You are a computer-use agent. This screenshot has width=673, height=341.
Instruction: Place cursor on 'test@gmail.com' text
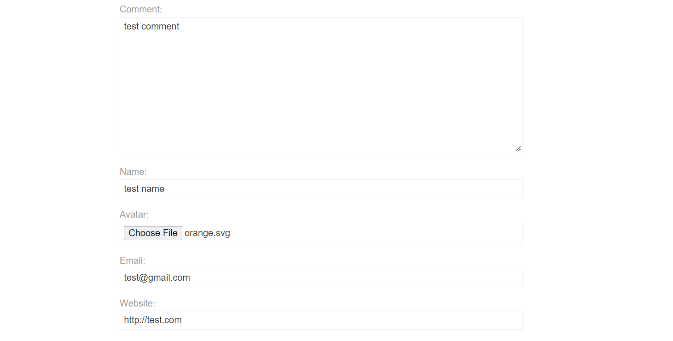click(x=157, y=277)
